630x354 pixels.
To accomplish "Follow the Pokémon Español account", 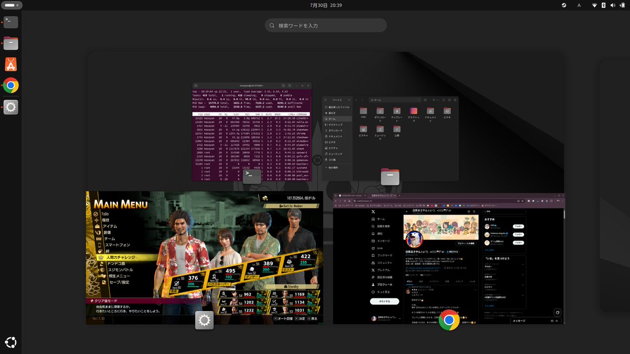I will 519,234.
